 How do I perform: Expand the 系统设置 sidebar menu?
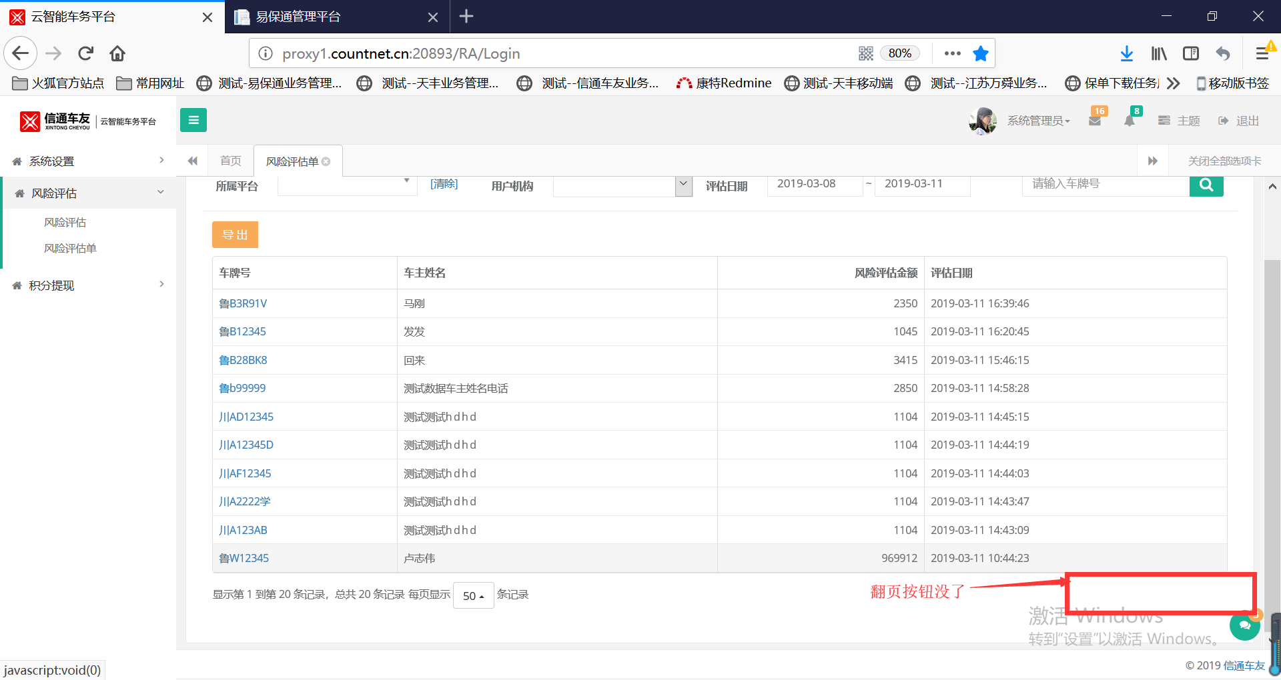(87, 161)
